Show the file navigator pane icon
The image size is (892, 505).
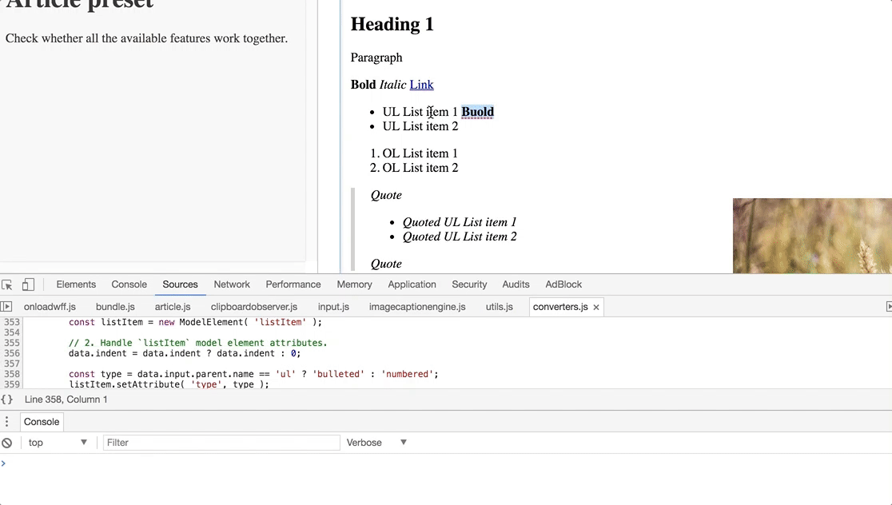6,307
